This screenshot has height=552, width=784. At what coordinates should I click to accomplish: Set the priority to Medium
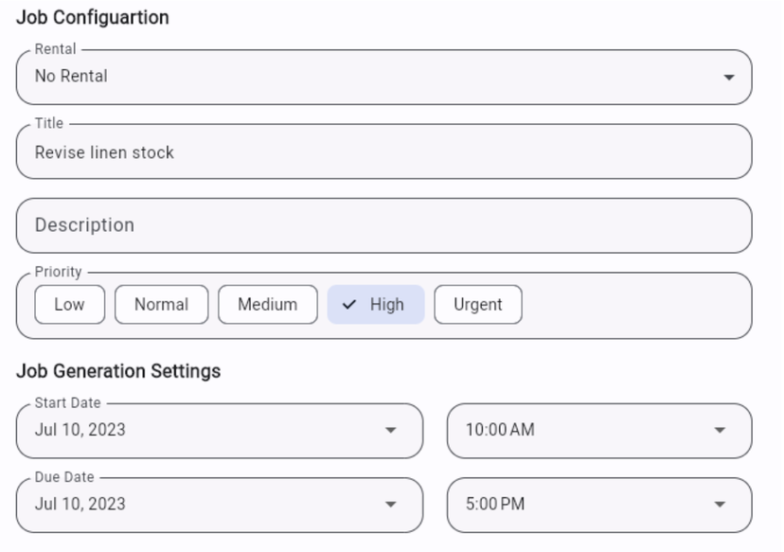(267, 305)
